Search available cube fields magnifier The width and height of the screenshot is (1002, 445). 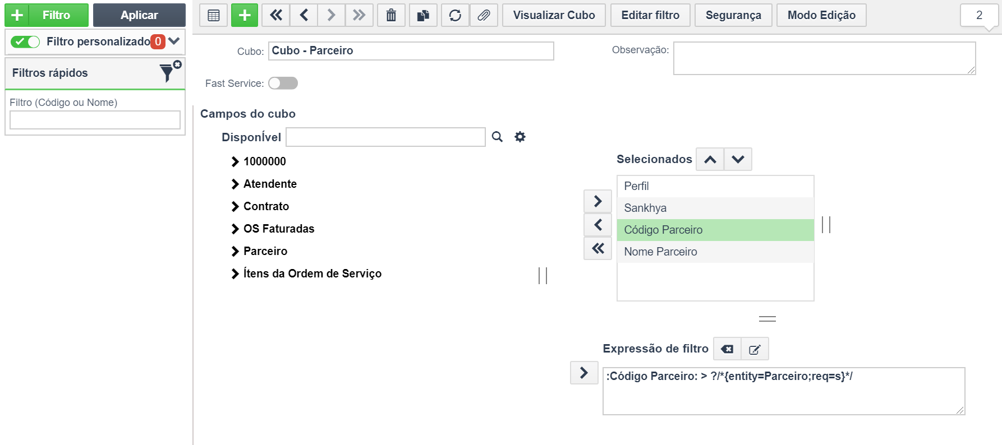[x=497, y=137]
